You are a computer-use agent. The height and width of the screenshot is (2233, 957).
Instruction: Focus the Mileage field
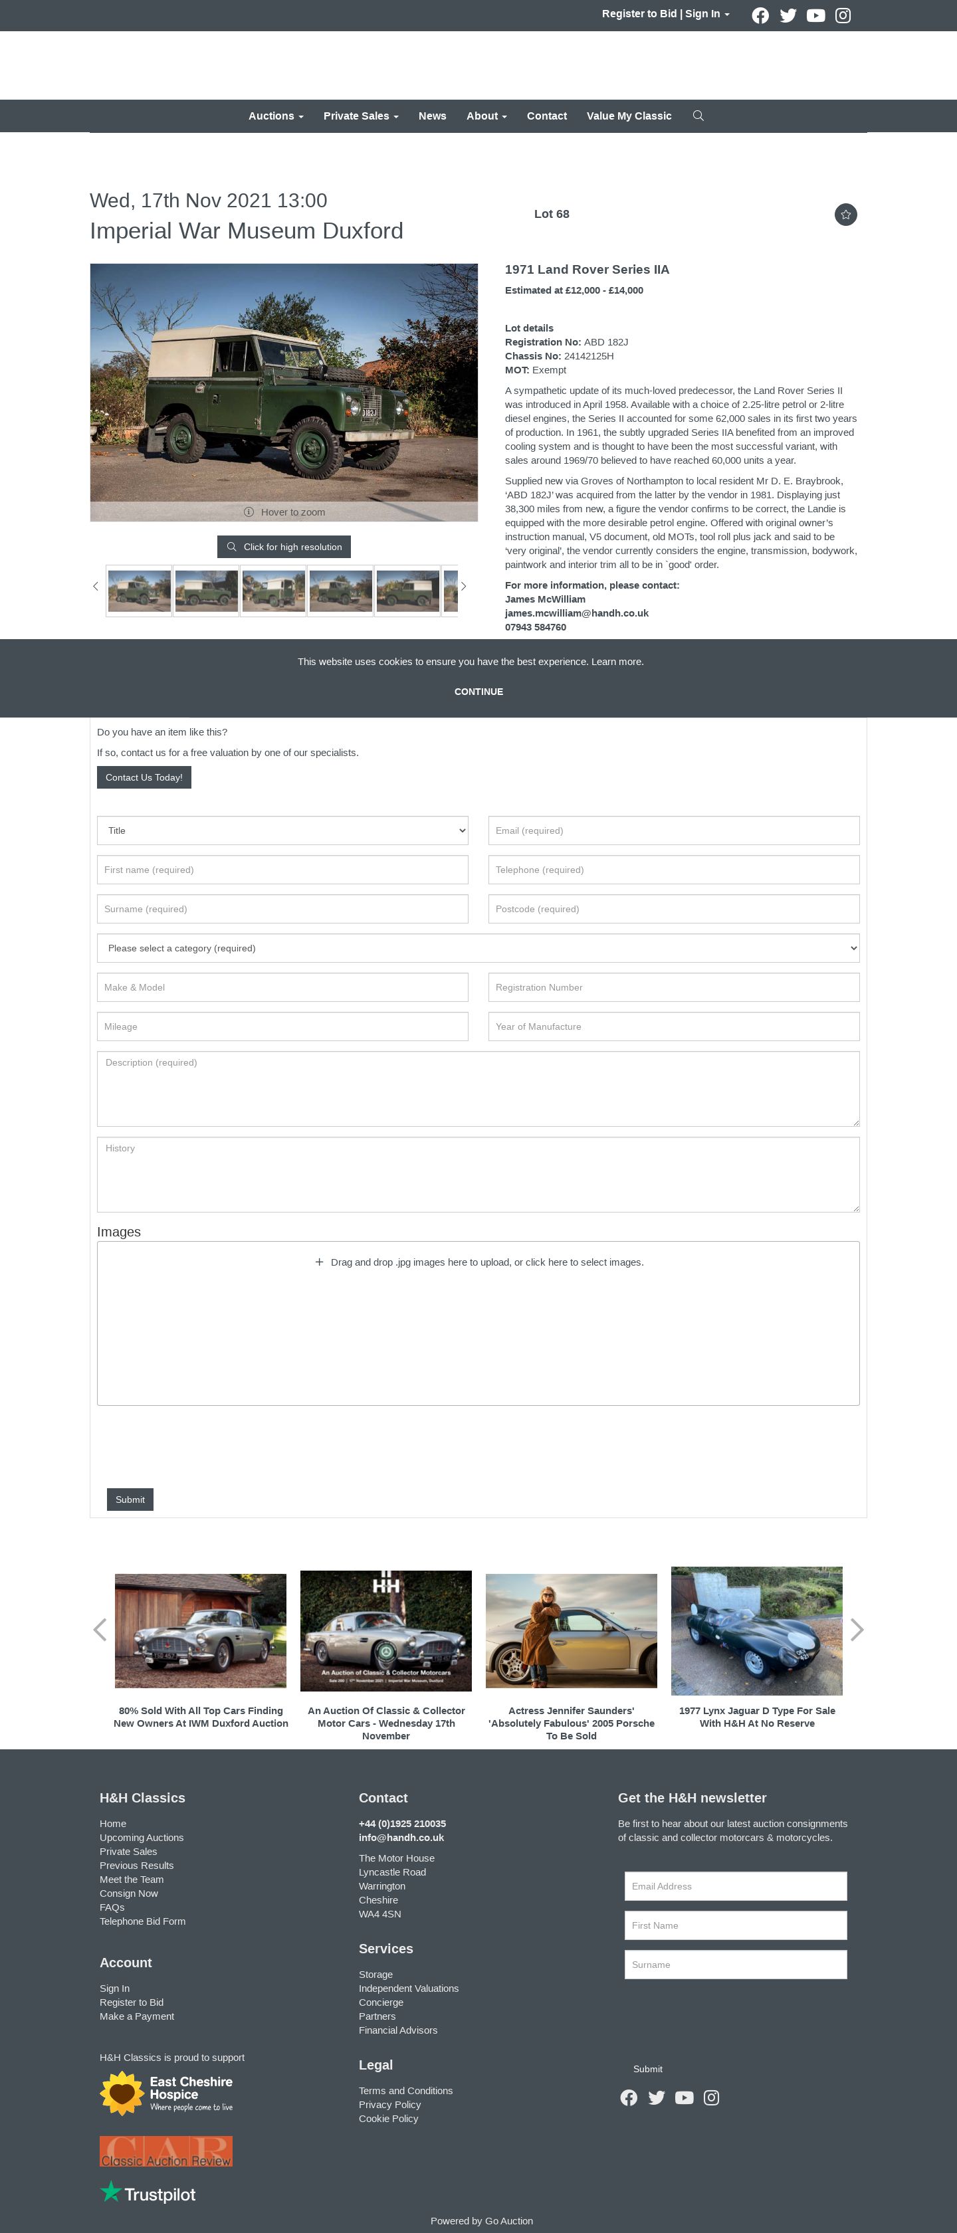[x=282, y=1026]
